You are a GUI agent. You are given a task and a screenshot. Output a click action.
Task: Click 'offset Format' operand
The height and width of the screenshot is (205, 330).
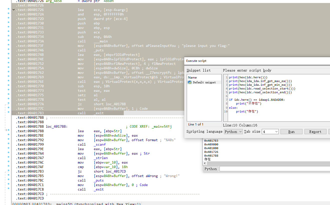pyautogui.click(x=145, y=140)
